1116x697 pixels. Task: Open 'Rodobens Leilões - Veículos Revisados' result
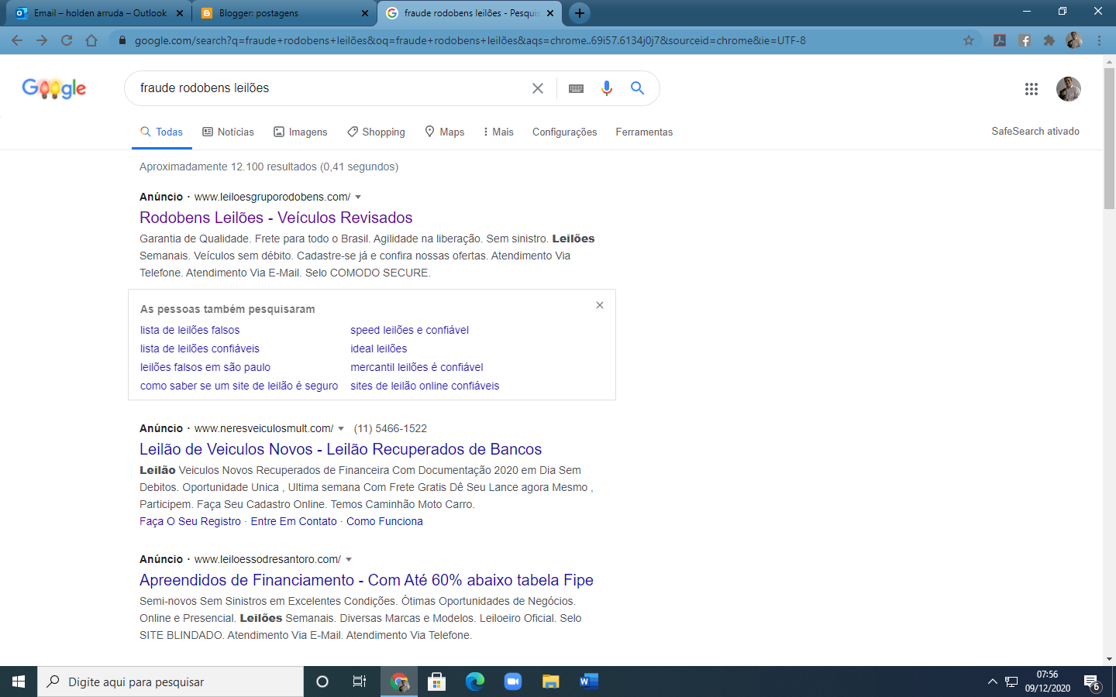[276, 218]
